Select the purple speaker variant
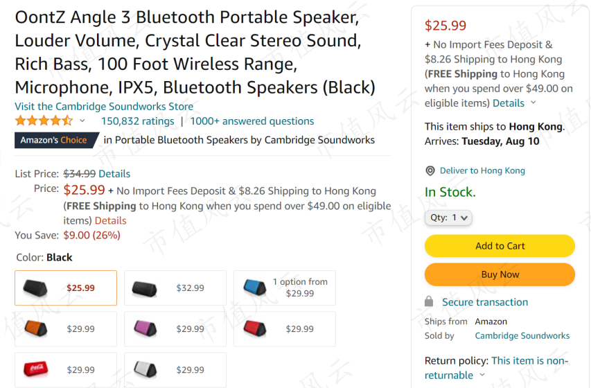The image size is (591, 388). pos(175,329)
